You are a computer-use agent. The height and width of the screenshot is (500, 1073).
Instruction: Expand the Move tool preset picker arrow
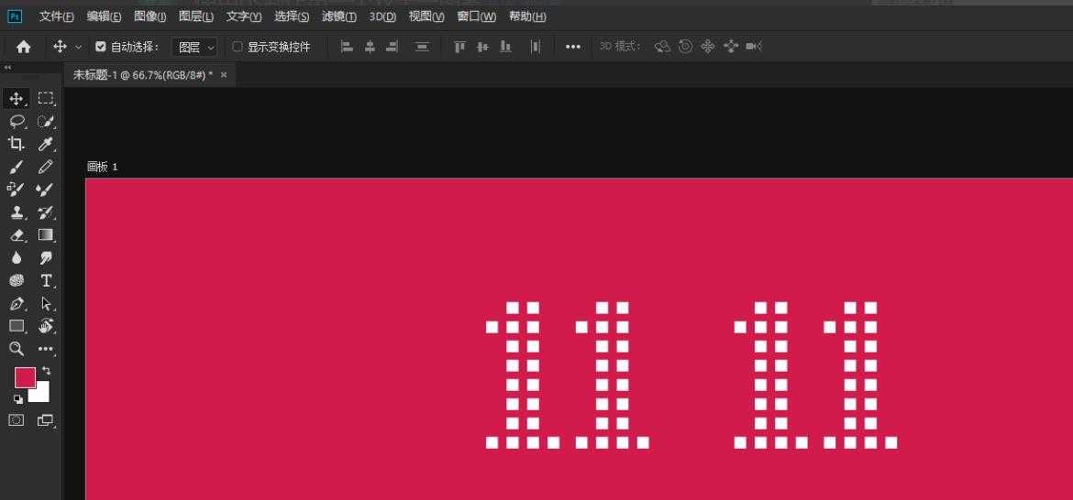pos(78,47)
